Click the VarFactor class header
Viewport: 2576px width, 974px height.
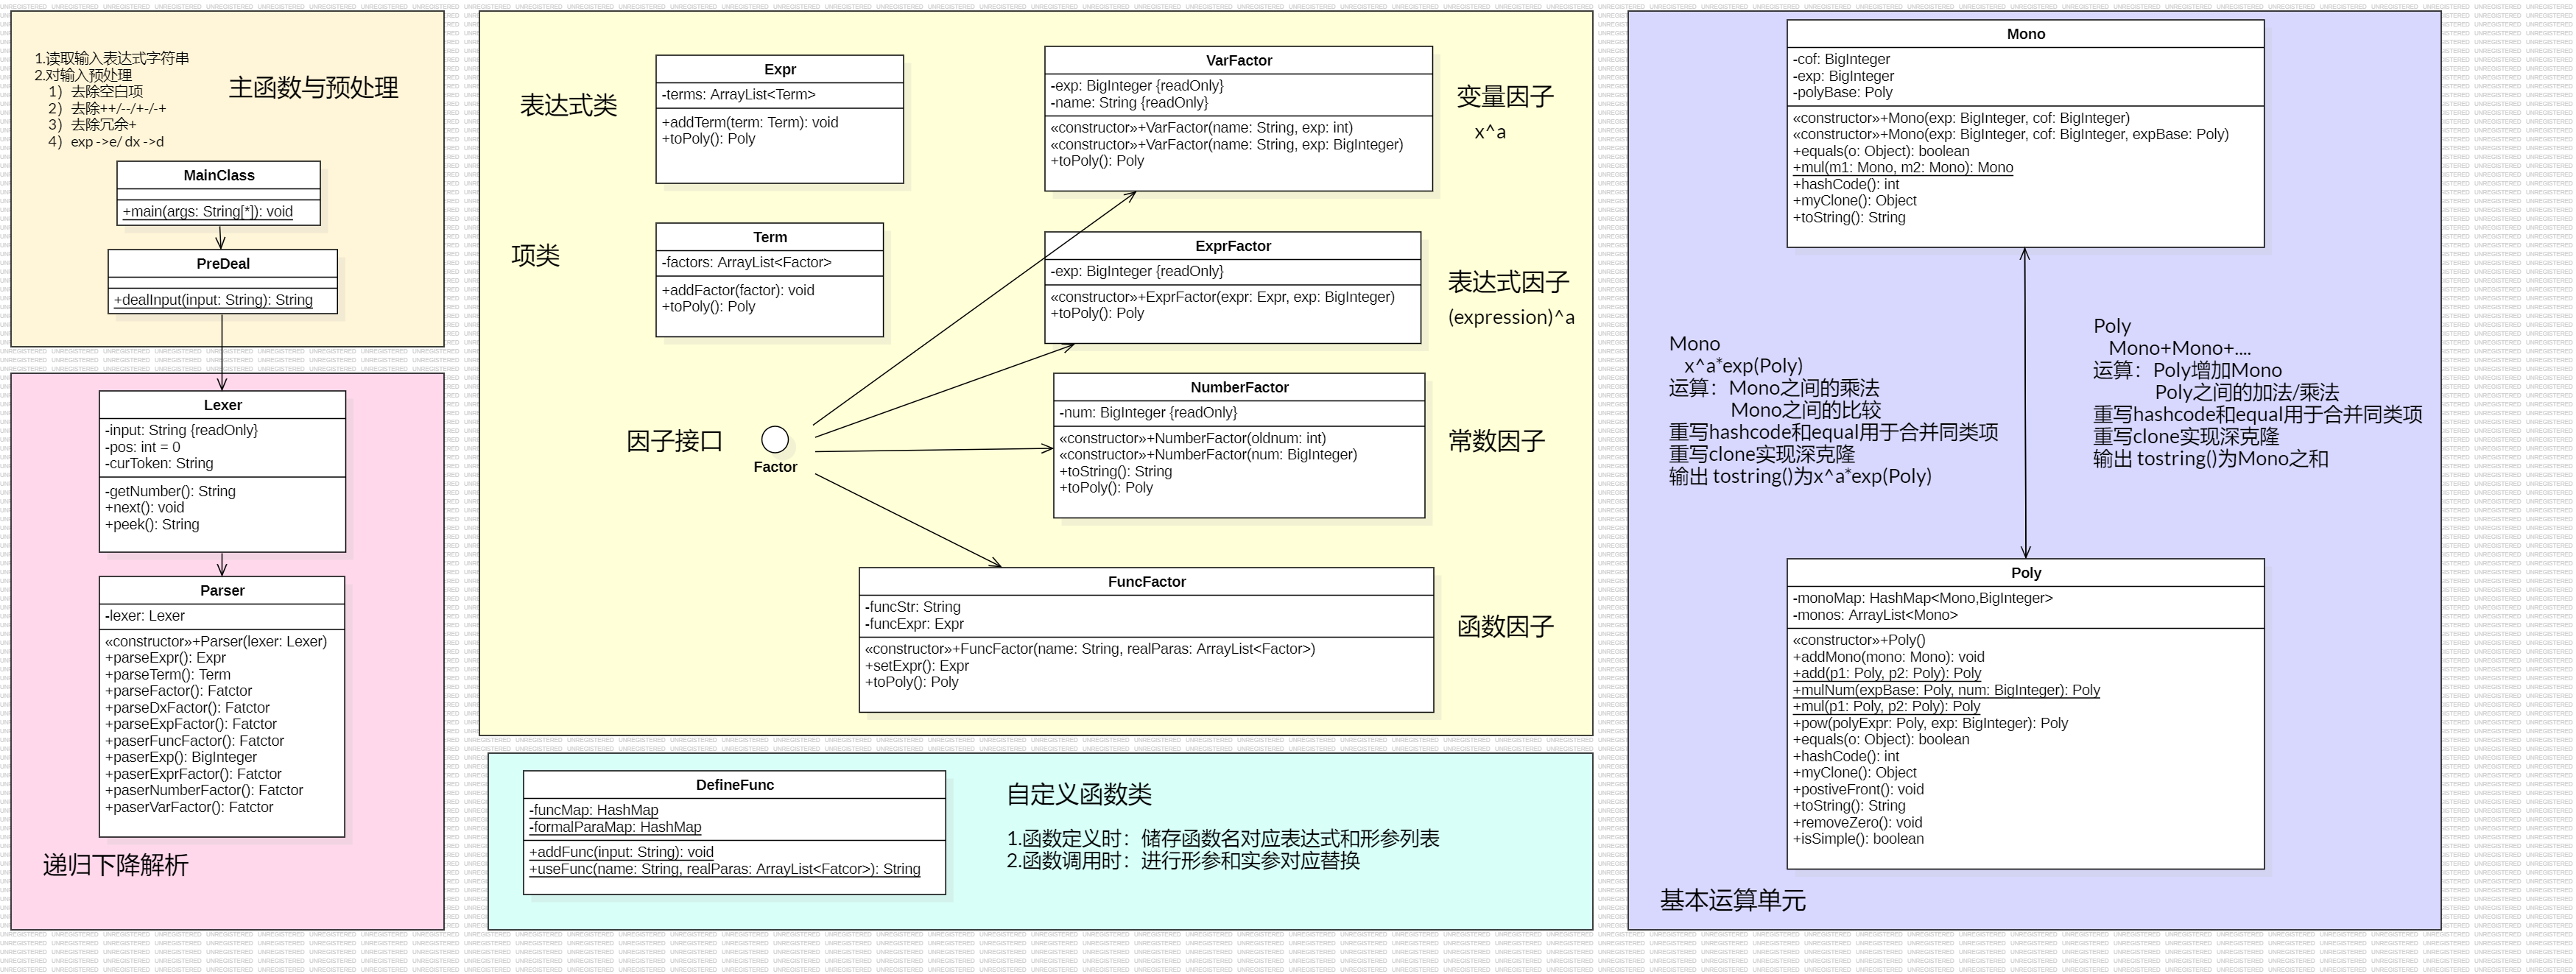coord(1239,60)
